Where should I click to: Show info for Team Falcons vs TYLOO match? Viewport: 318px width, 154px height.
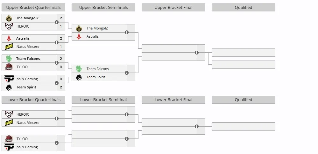click(x=57, y=63)
